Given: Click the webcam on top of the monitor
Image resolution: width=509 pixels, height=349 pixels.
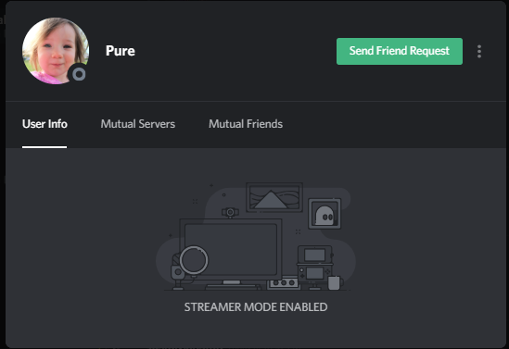Looking at the screenshot, I should [230, 213].
